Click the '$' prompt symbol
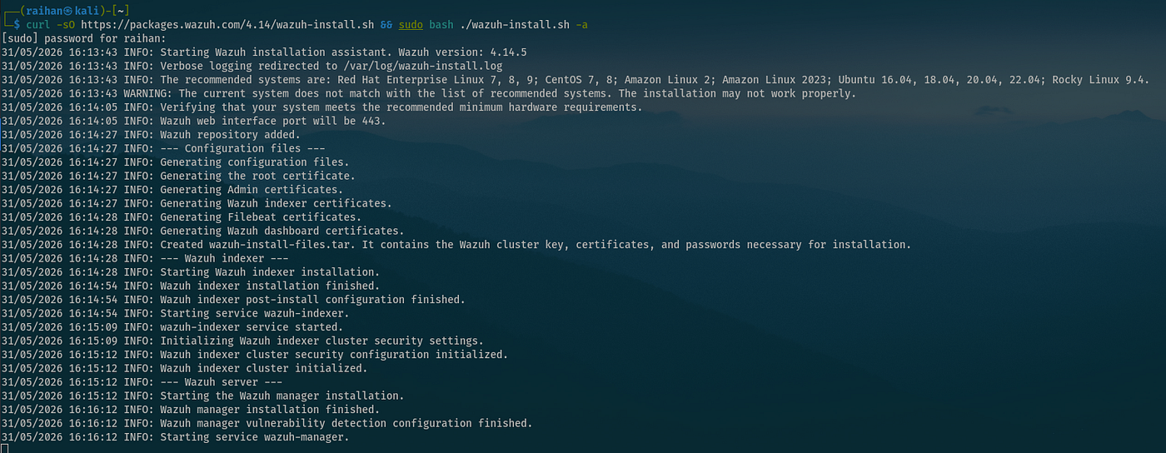1166x453 pixels. pyautogui.click(x=17, y=24)
